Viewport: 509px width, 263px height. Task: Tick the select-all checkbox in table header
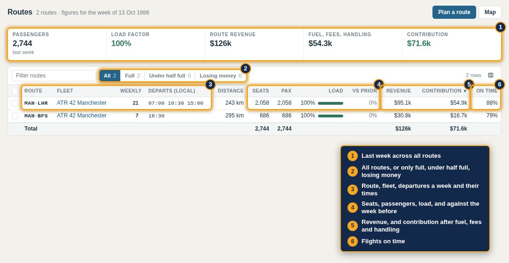click(x=15, y=91)
